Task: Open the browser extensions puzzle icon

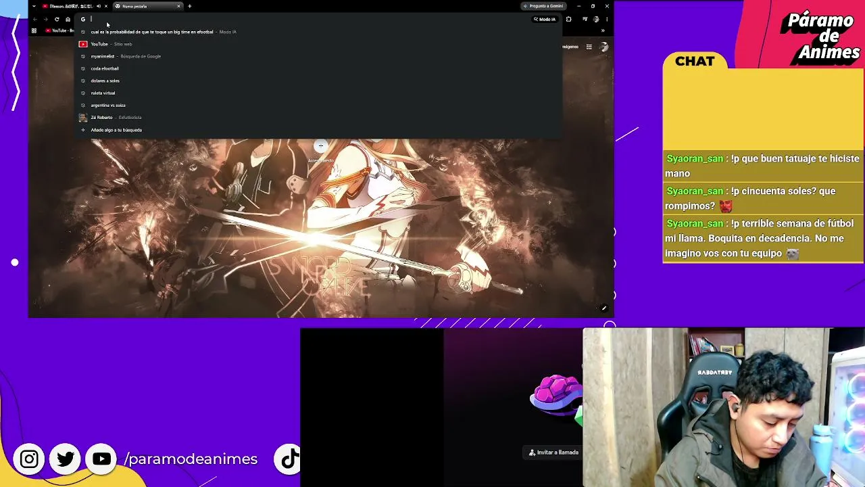Action: pyautogui.click(x=568, y=19)
